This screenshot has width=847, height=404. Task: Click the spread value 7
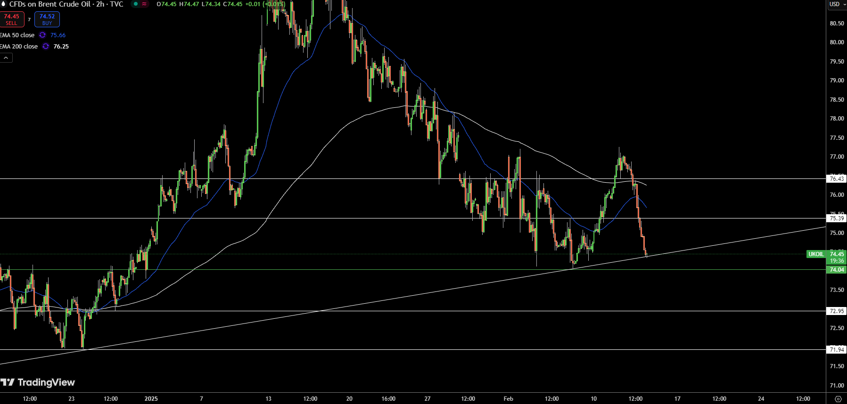tap(29, 19)
